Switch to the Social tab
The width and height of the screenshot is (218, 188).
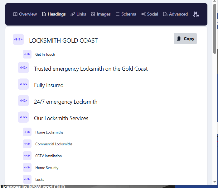[x=150, y=14]
